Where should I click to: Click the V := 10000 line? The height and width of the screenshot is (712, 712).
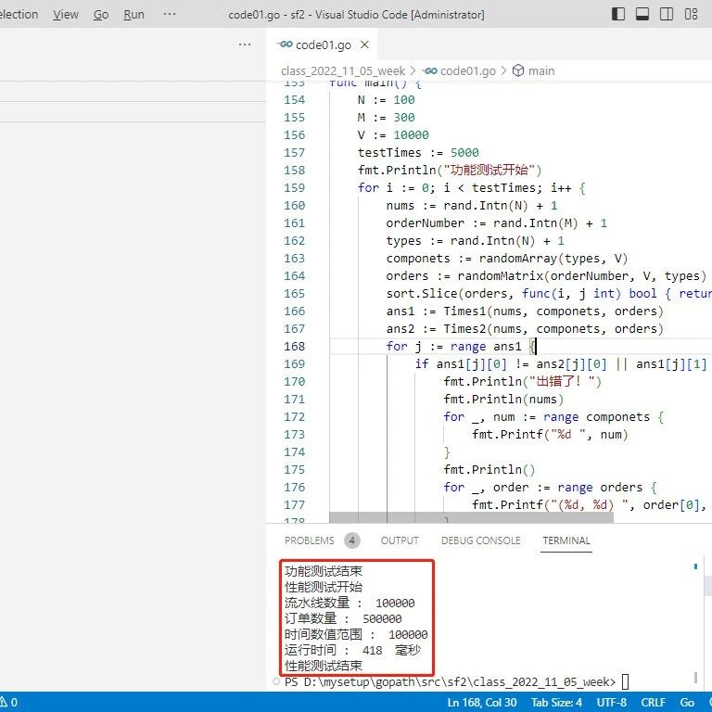point(393,134)
